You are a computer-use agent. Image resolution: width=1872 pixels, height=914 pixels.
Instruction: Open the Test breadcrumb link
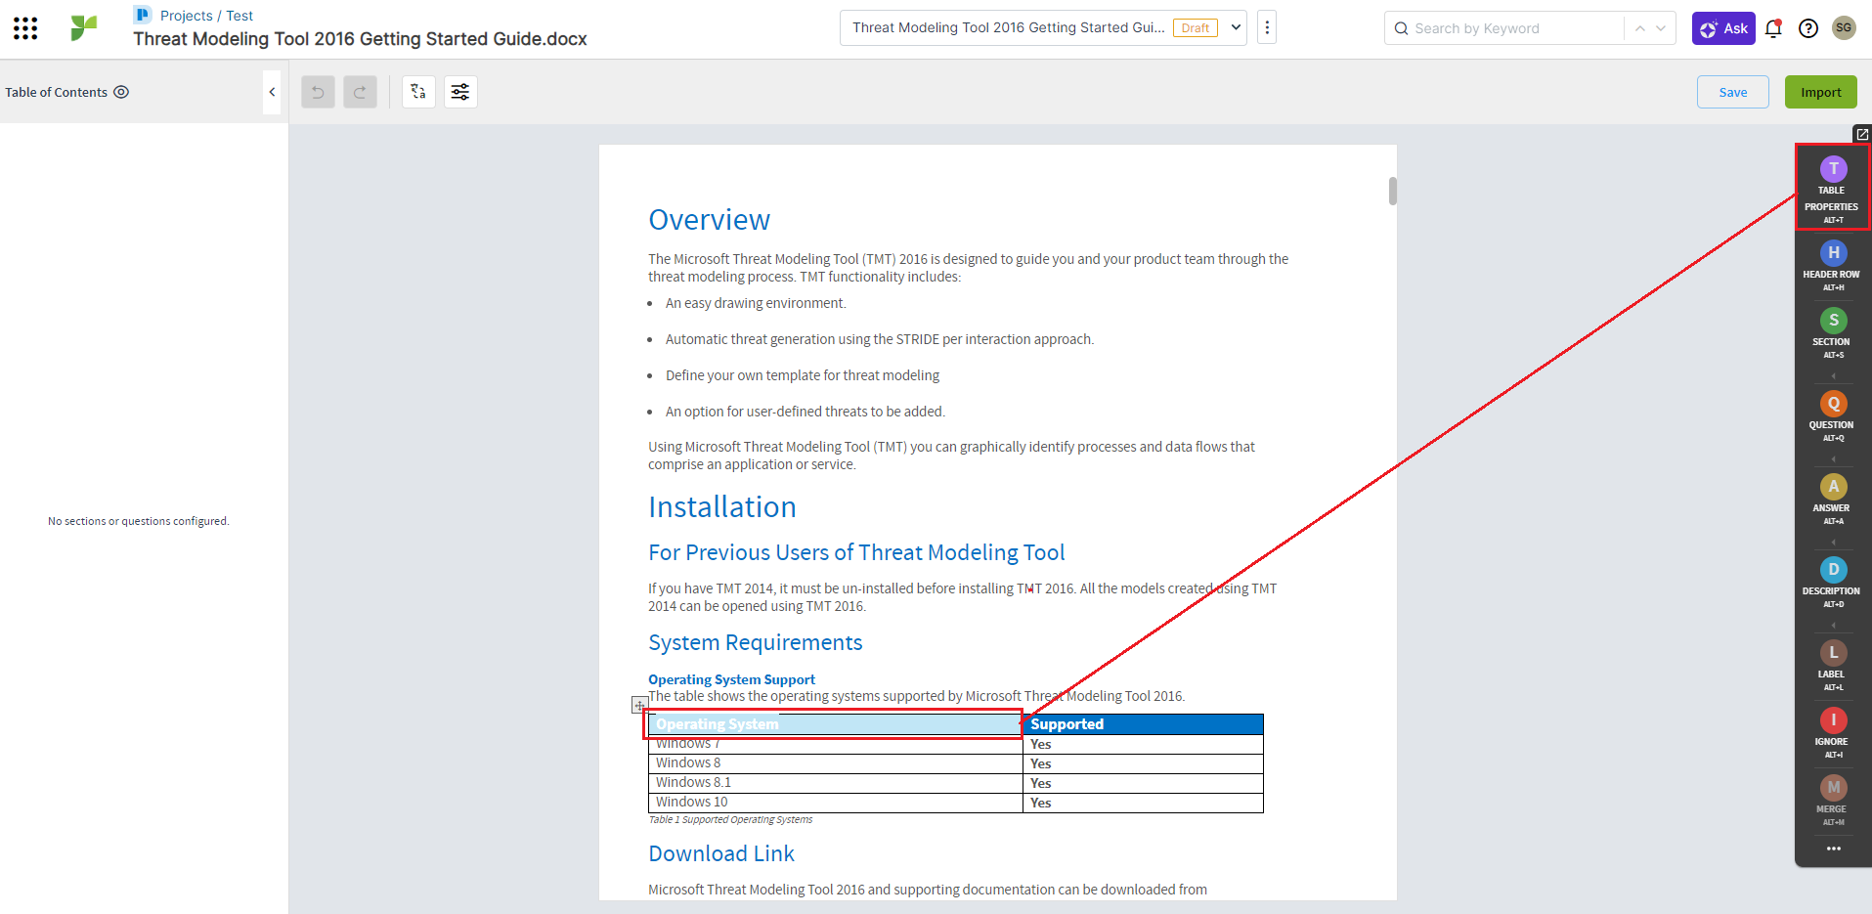pyautogui.click(x=239, y=16)
